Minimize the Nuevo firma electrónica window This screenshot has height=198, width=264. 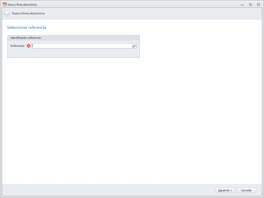click(x=242, y=5)
